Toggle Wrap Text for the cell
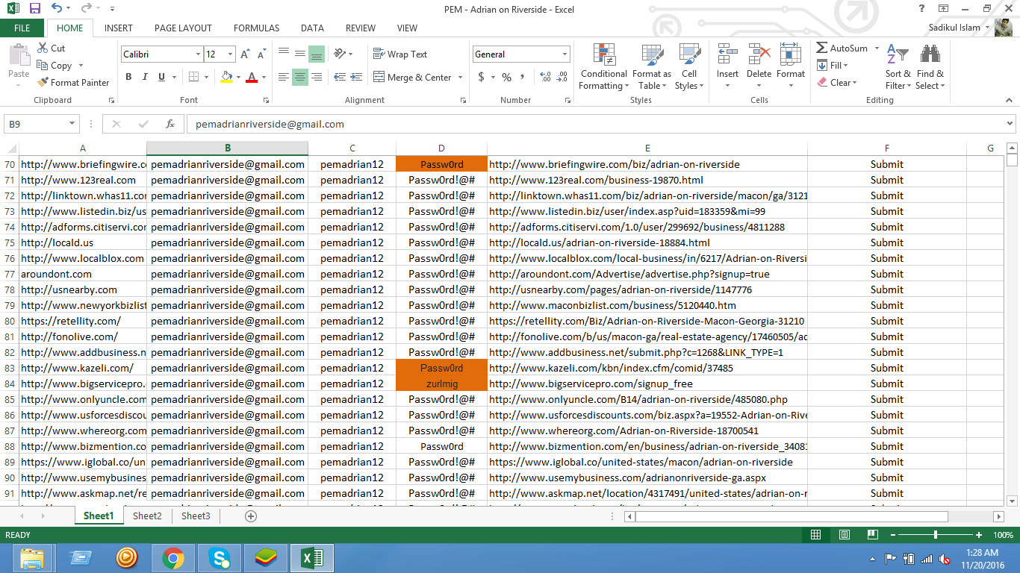1020x573 pixels. [400, 54]
